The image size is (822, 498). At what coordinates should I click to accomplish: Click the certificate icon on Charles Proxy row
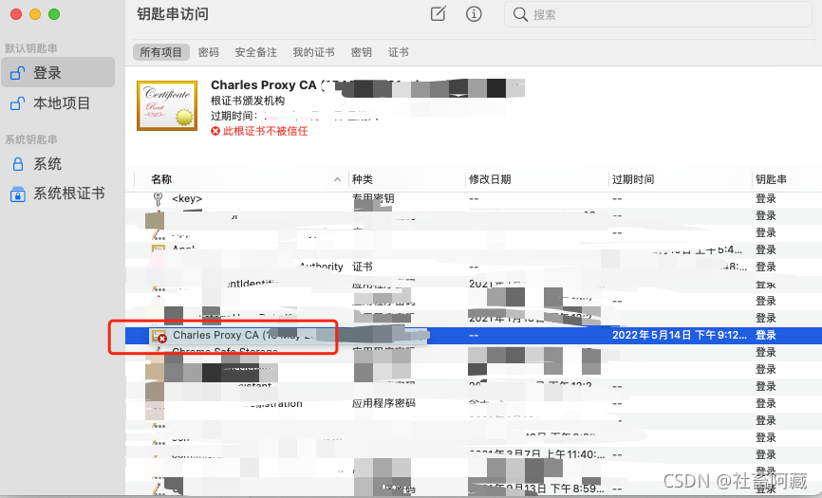(159, 336)
